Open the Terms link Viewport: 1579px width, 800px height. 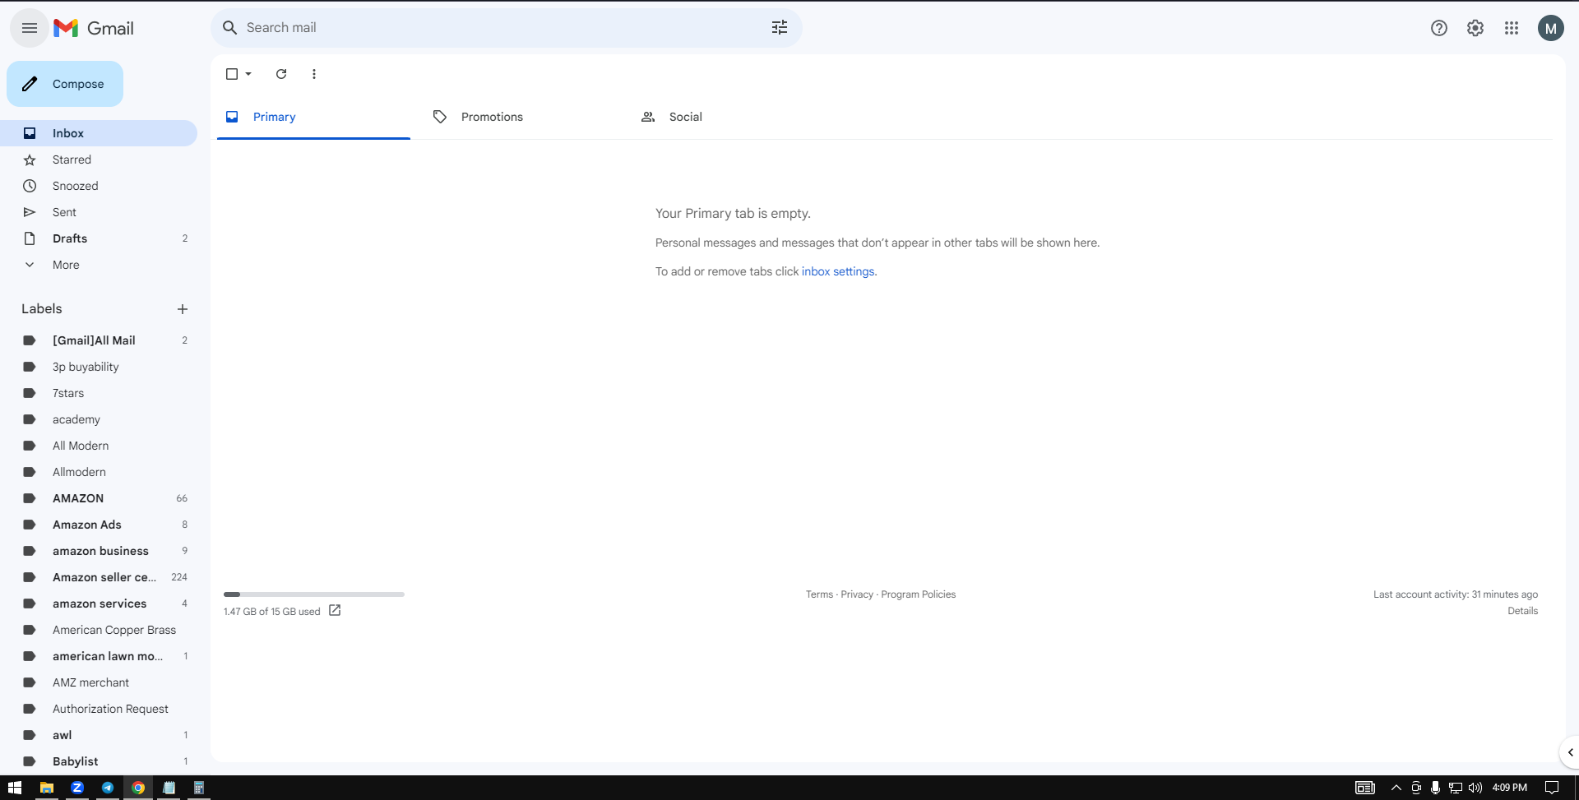[x=819, y=594]
